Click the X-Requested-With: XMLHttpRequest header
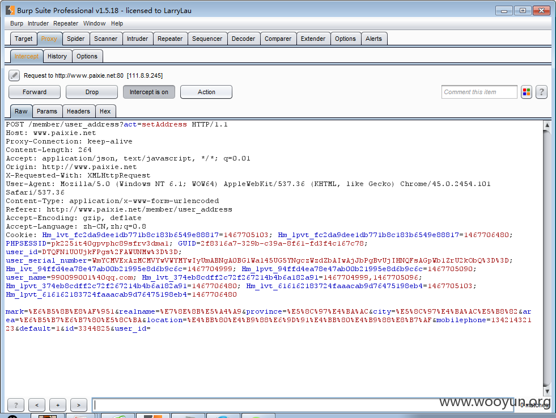 pyautogui.click(x=78, y=176)
